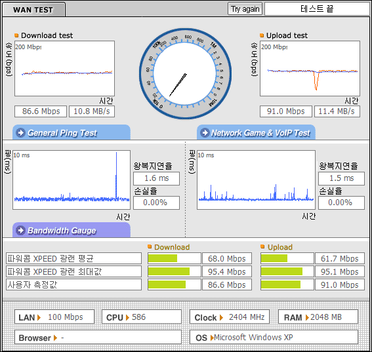This screenshot has height=352, width=372.
Task: Click the orange square beside Upload test
Action: [x=262, y=35]
